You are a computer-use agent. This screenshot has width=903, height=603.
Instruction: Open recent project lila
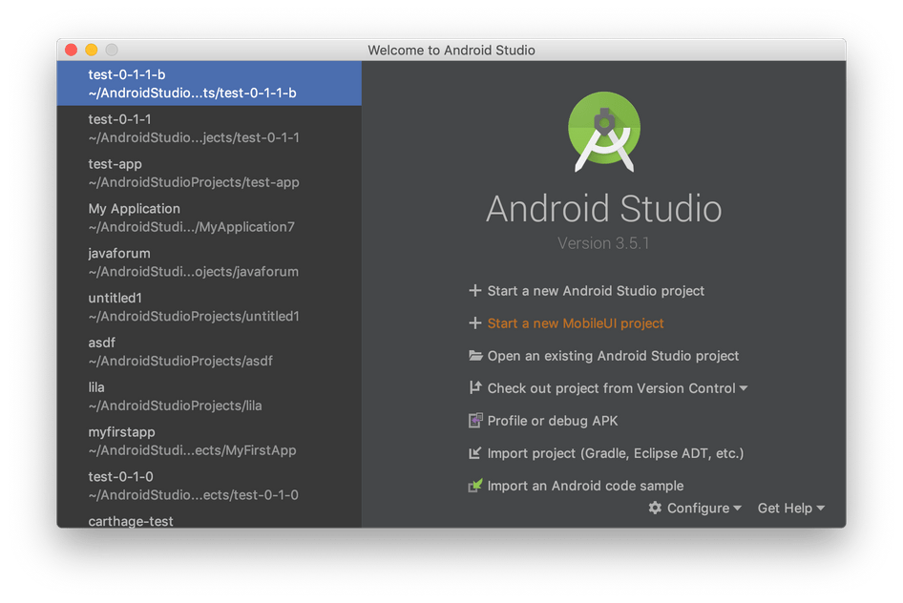(209, 397)
